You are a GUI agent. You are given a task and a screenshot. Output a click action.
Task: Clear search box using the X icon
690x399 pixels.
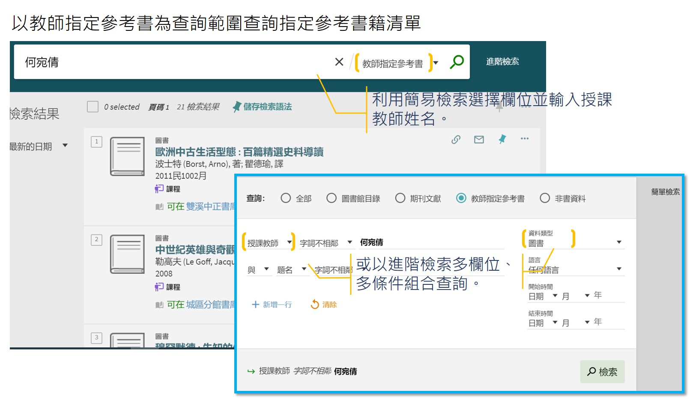point(339,62)
